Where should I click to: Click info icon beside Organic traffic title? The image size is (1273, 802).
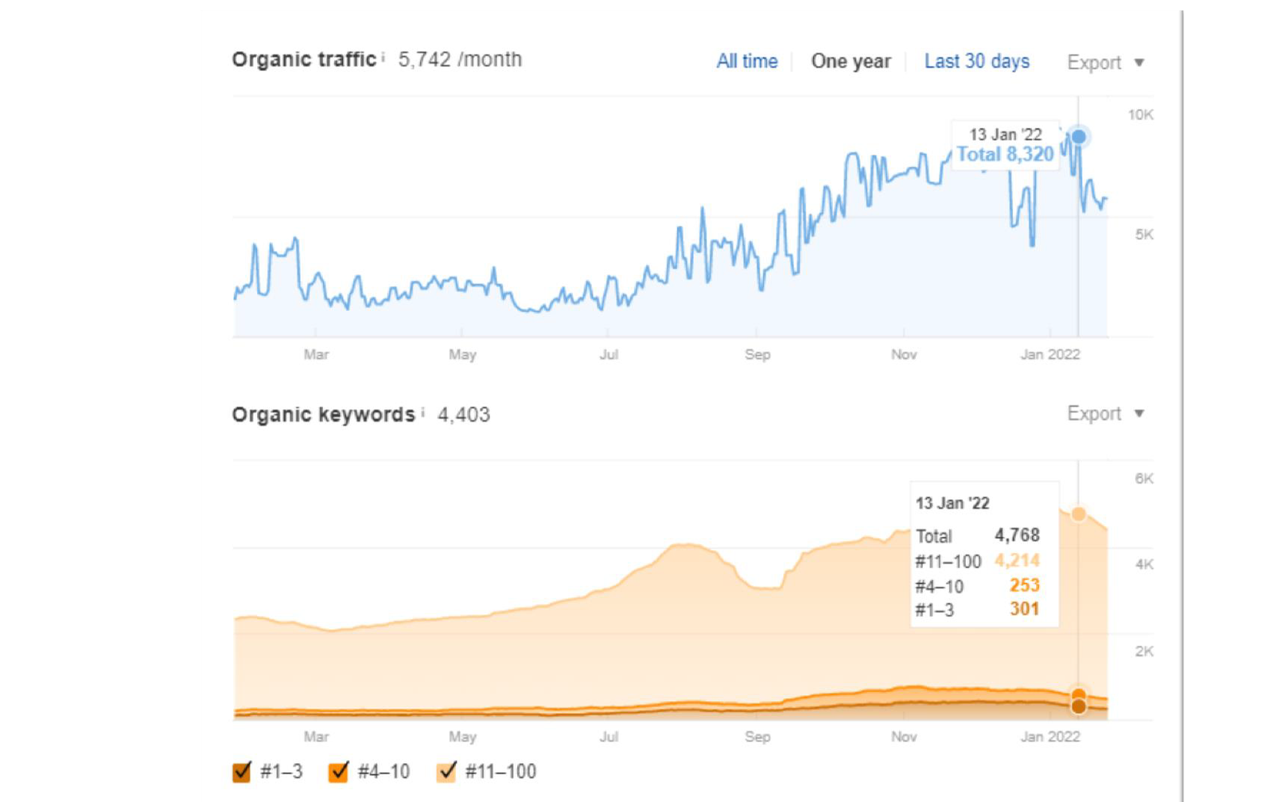coord(383,57)
